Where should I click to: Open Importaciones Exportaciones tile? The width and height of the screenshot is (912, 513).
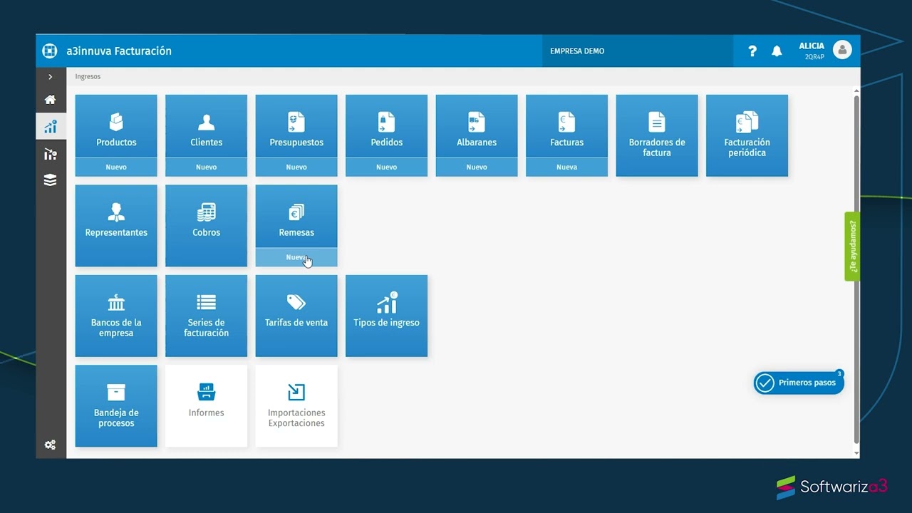pyautogui.click(x=296, y=406)
